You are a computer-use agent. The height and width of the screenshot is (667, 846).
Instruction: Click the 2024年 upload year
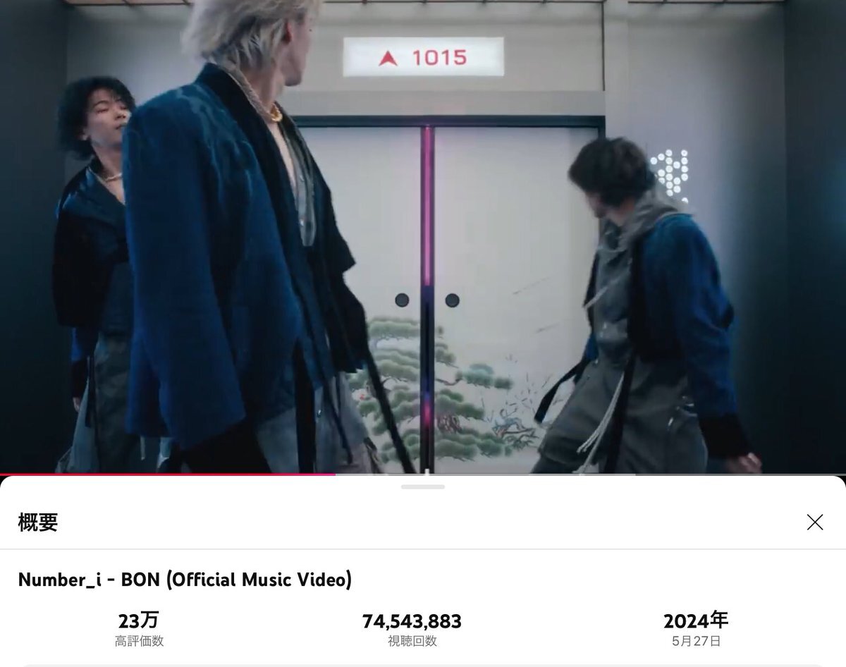coord(695,620)
